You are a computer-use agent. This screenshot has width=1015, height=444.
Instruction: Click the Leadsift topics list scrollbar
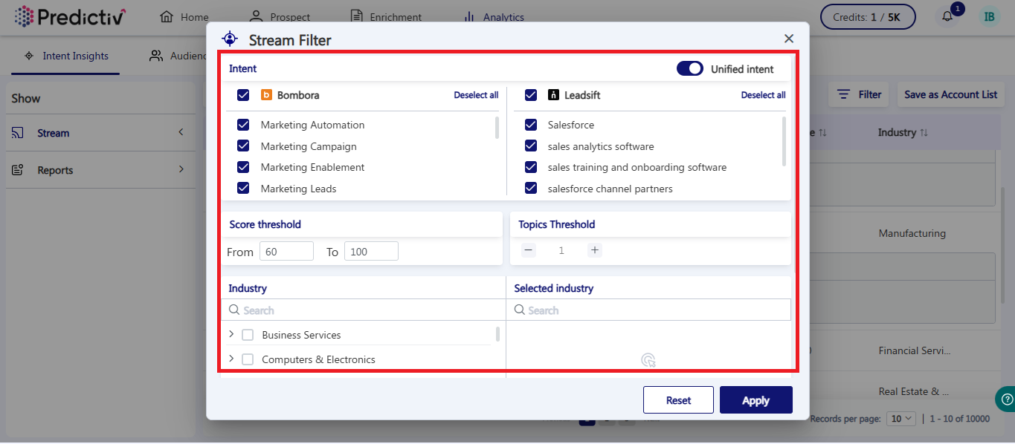(784, 141)
